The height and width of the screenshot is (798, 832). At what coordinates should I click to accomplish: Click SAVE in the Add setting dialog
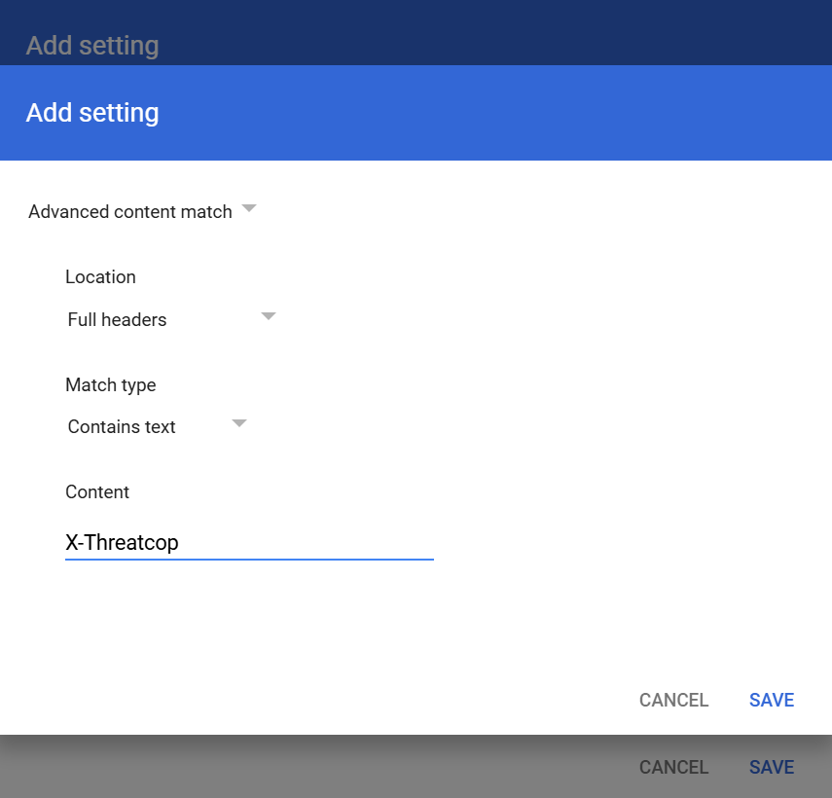coord(772,700)
